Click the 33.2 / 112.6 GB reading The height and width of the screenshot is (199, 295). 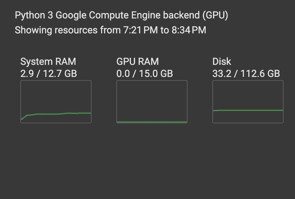pyautogui.click(x=246, y=74)
